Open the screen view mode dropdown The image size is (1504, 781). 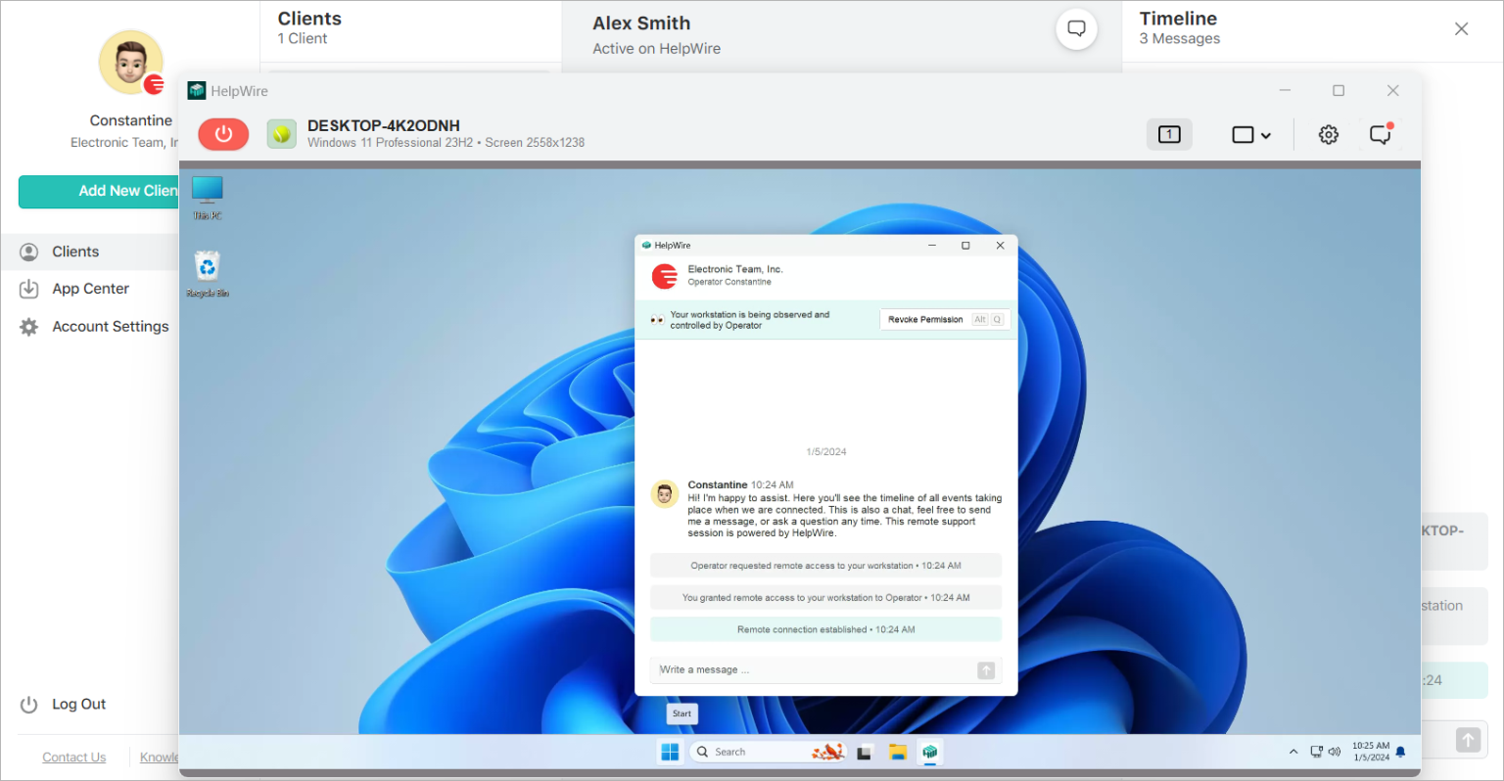(1251, 134)
